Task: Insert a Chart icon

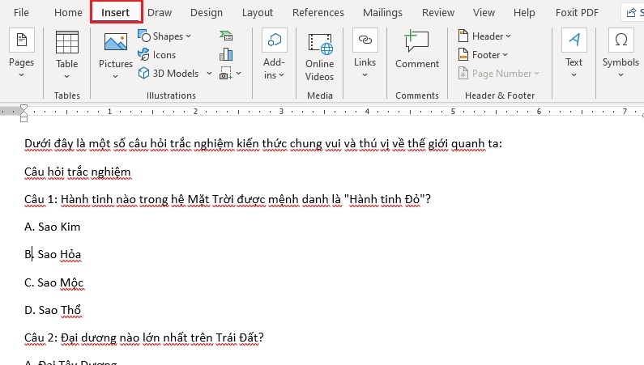Action: 226,54
